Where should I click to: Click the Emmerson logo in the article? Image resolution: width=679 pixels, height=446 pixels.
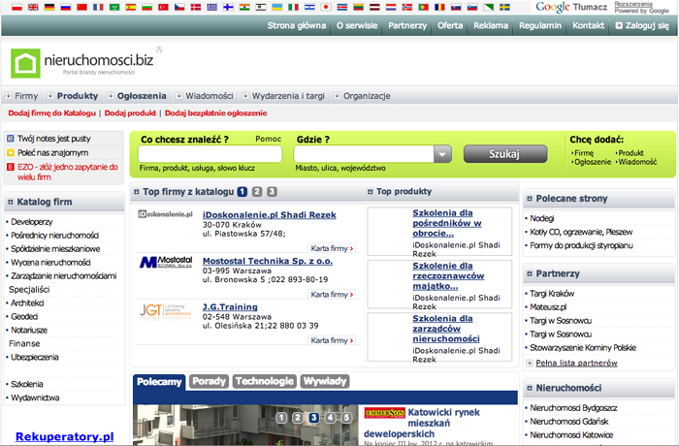[x=384, y=413]
